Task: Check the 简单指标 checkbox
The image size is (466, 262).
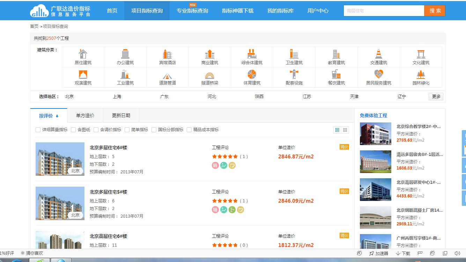Action: [x=127, y=130]
